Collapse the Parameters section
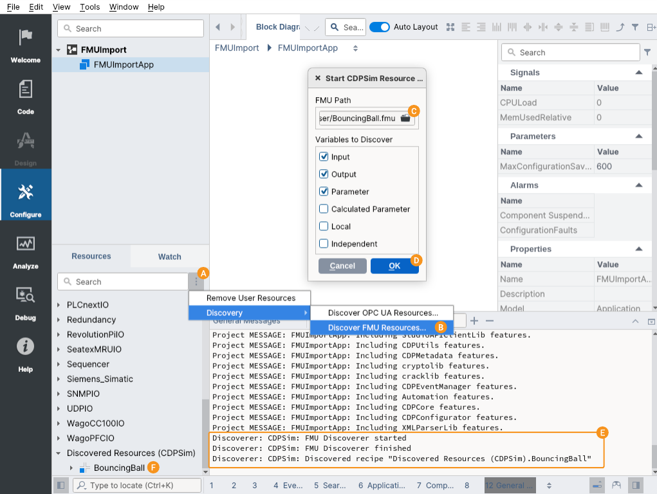The image size is (657, 494). pyautogui.click(x=639, y=136)
